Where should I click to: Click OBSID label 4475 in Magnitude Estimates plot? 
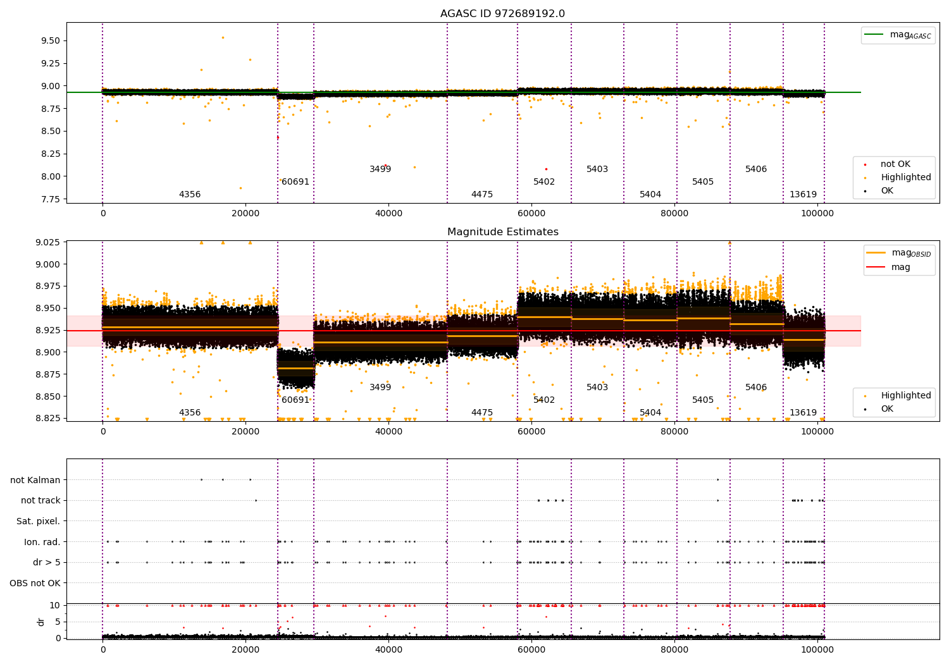pos(482,413)
